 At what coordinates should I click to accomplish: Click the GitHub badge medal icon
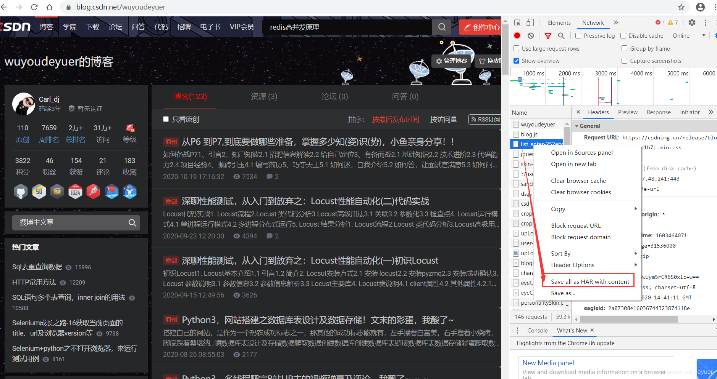tap(21, 192)
